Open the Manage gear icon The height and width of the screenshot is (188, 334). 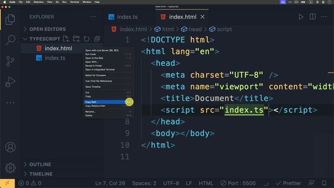coord(10,168)
